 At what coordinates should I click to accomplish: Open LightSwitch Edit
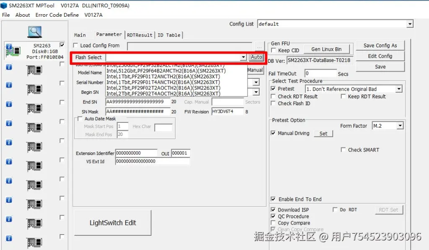coord(113,223)
